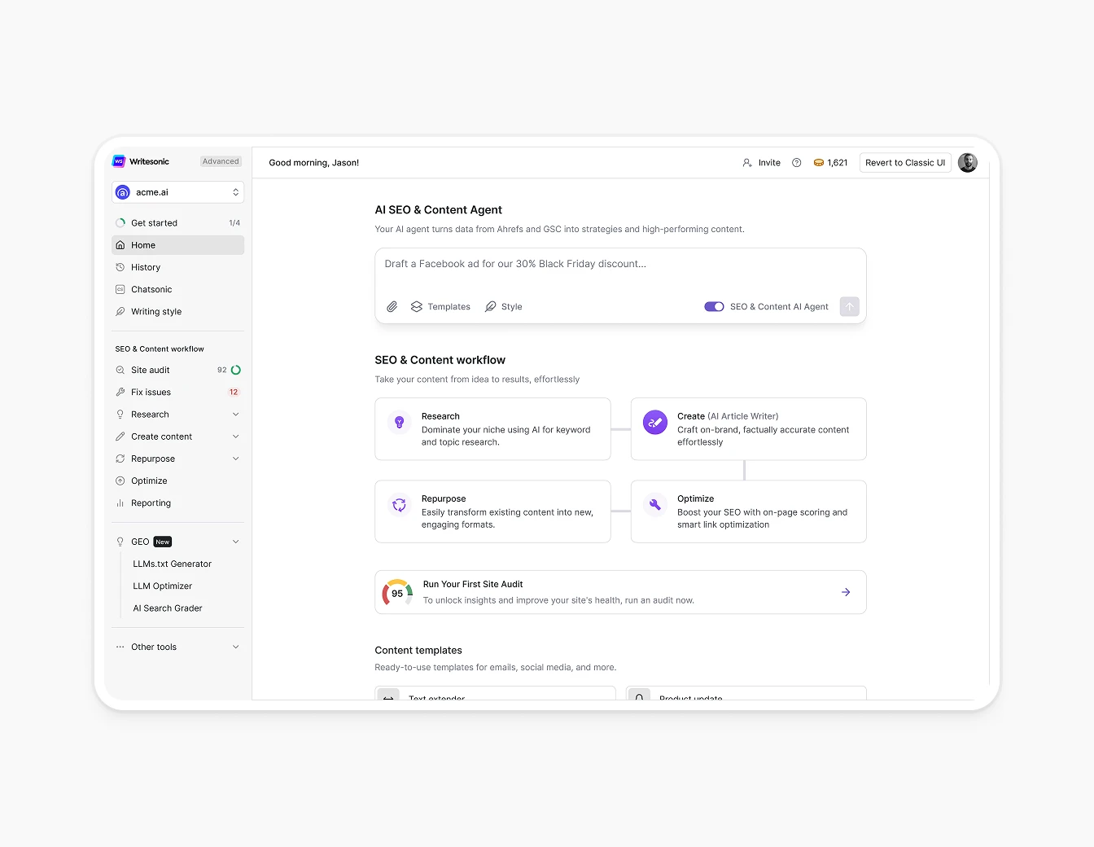Click the 95 site score gauge
This screenshot has width=1094, height=847.
(397, 592)
